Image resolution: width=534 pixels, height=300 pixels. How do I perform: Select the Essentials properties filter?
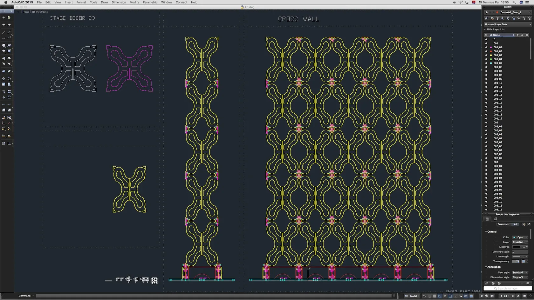pos(503,224)
